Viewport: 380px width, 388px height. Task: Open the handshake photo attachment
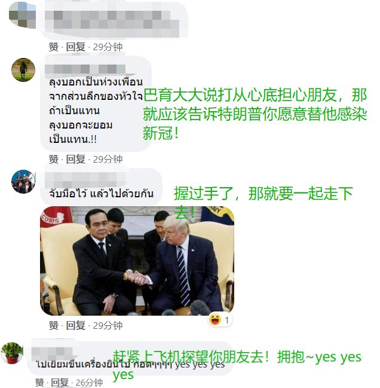click(x=137, y=261)
